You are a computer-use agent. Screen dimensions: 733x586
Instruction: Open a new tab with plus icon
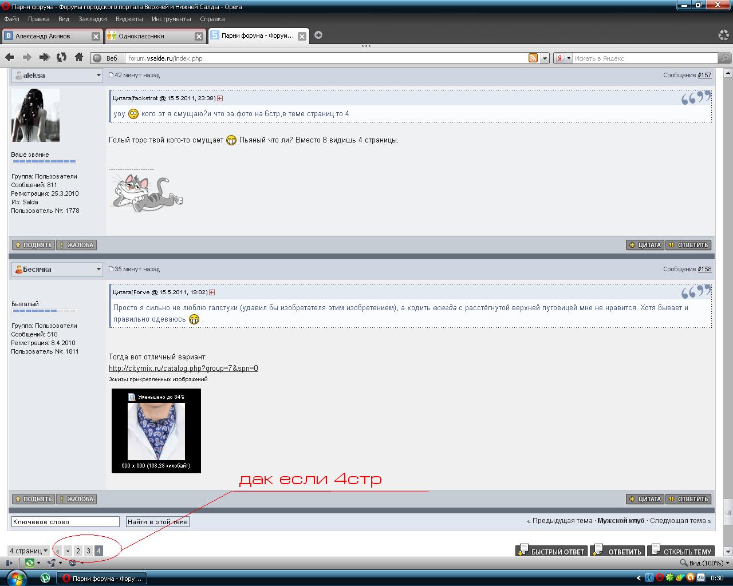coord(318,35)
